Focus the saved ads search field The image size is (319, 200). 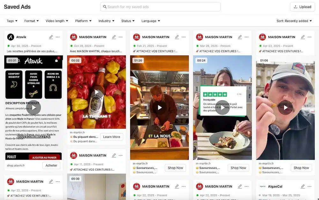tap(160, 7)
